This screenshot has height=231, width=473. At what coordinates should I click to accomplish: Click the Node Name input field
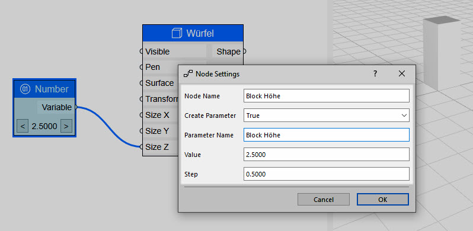pyautogui.click(x=327, y=96)
